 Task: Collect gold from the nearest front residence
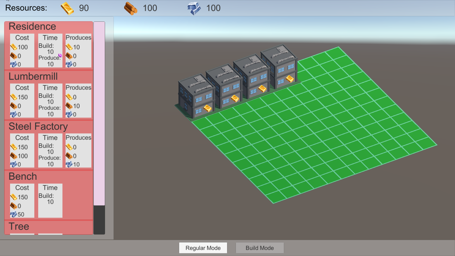click(208, 108)
